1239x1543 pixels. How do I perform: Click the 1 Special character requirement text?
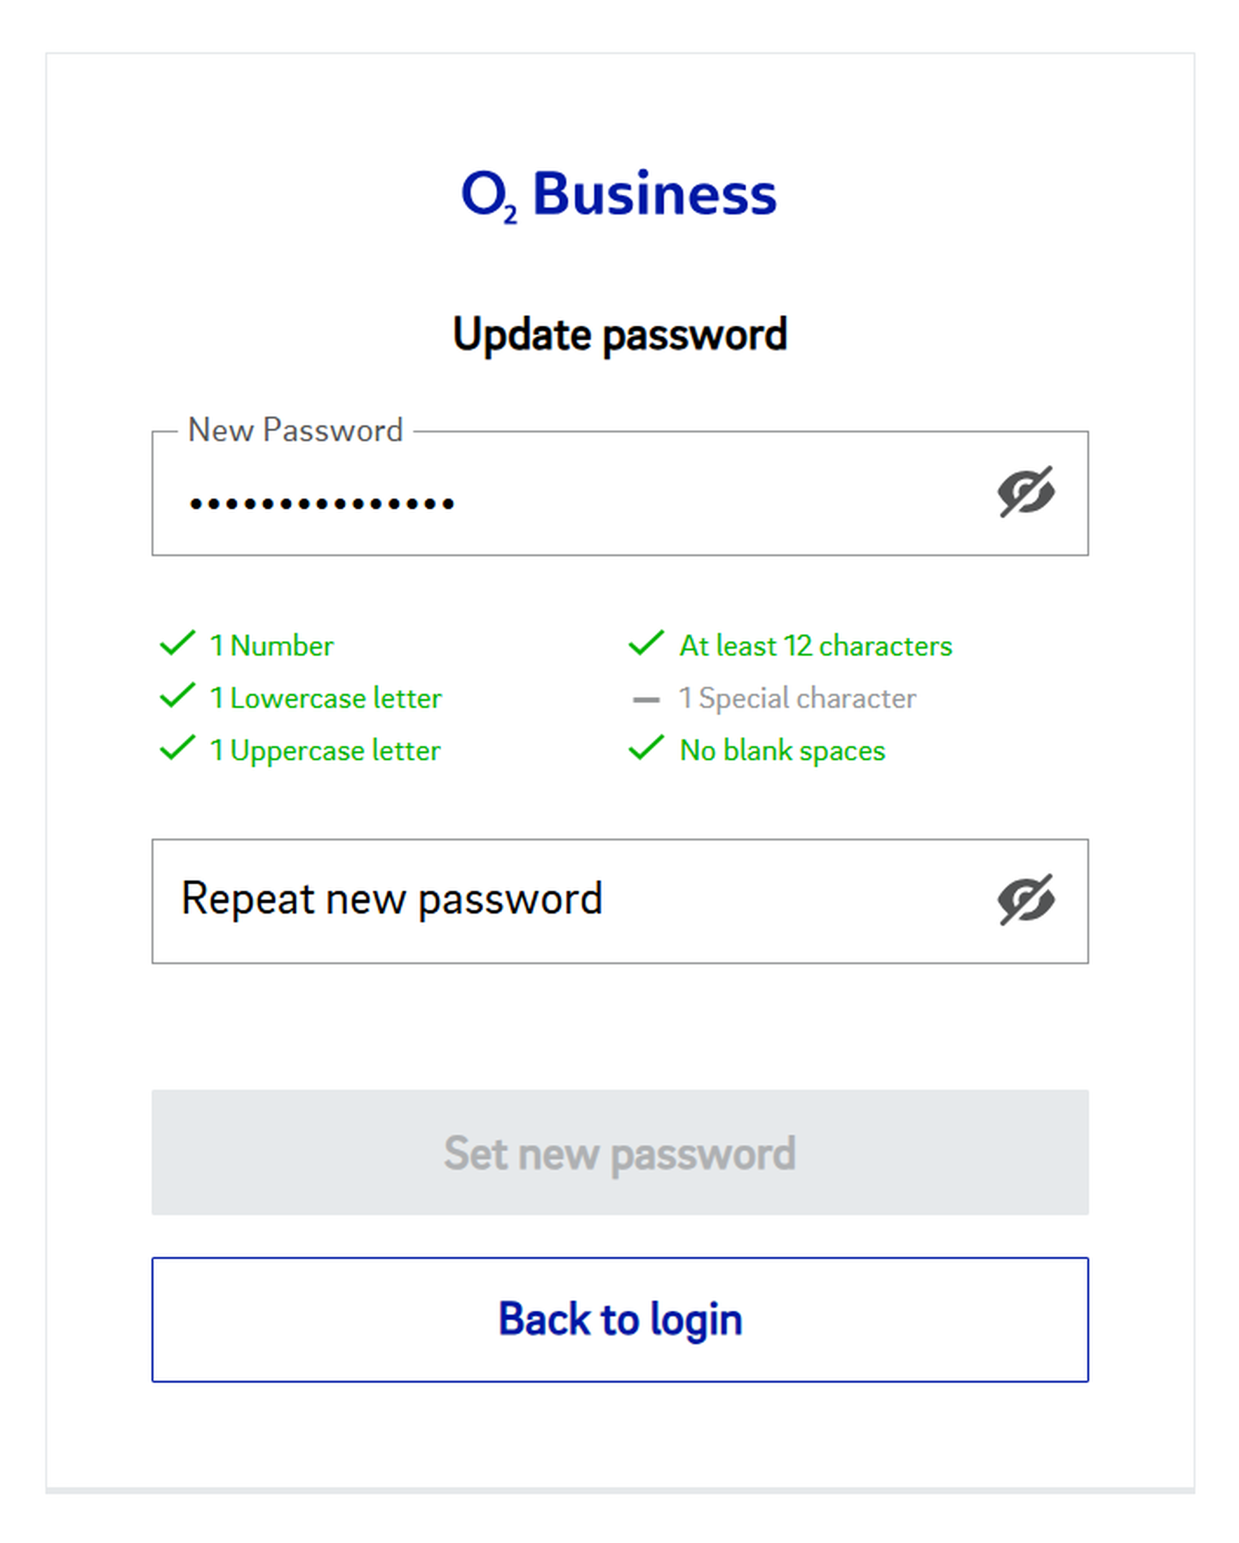pyautogui.click(x=797, y=699)
